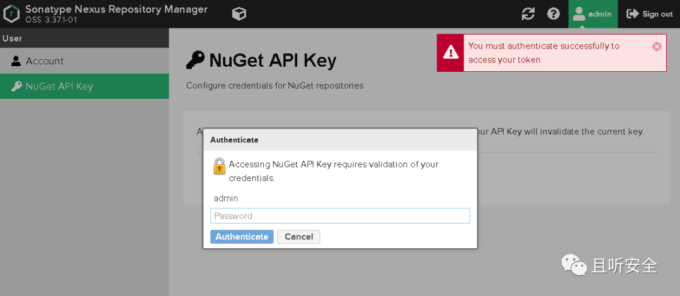Dismiss the authentication error notification
This screenshot has height=296, width=680.
click(657, 47)
